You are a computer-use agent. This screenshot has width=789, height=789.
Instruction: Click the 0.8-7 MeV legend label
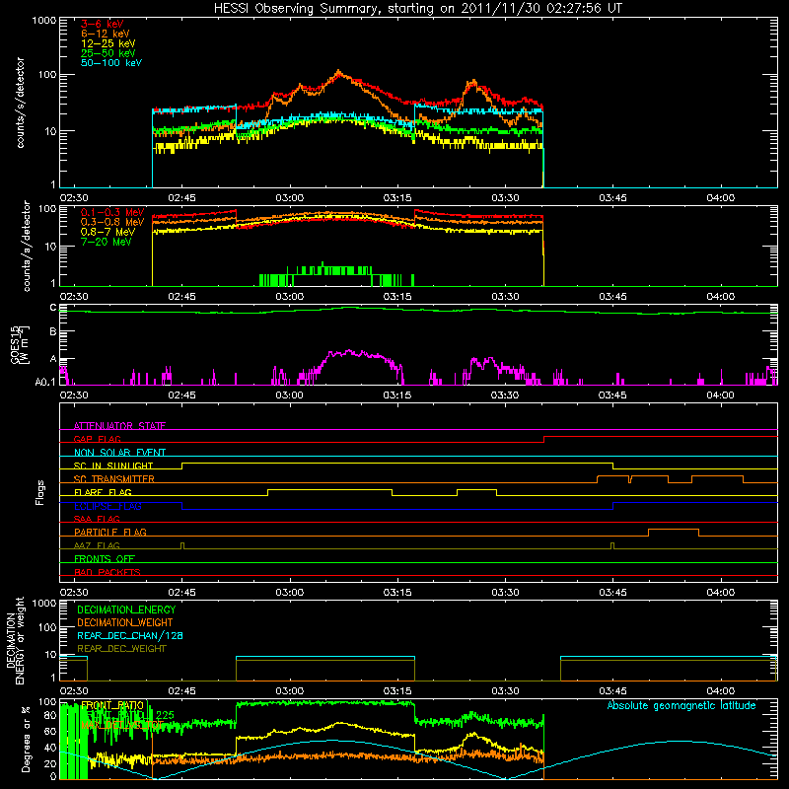pyautogui.click(x=108, y=232)
